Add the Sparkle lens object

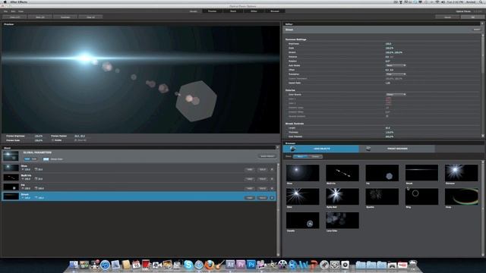pos(382,196)
